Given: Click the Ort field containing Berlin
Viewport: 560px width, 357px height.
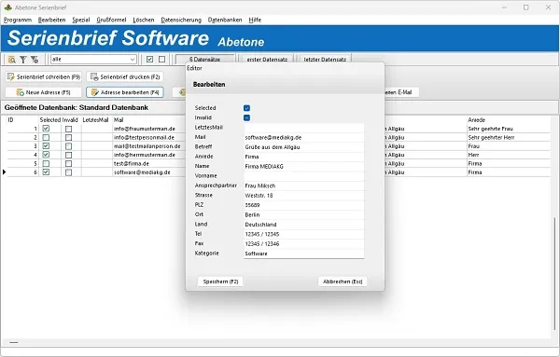Looking at the screenshot, I should pos(304,214).
